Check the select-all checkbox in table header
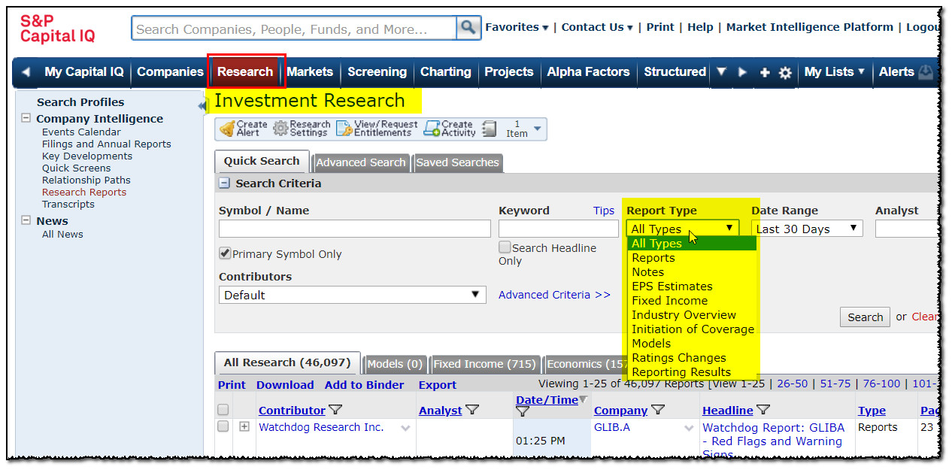Viewport: 952px width, 470px height. pyautogui.click(x=223, y=410)
